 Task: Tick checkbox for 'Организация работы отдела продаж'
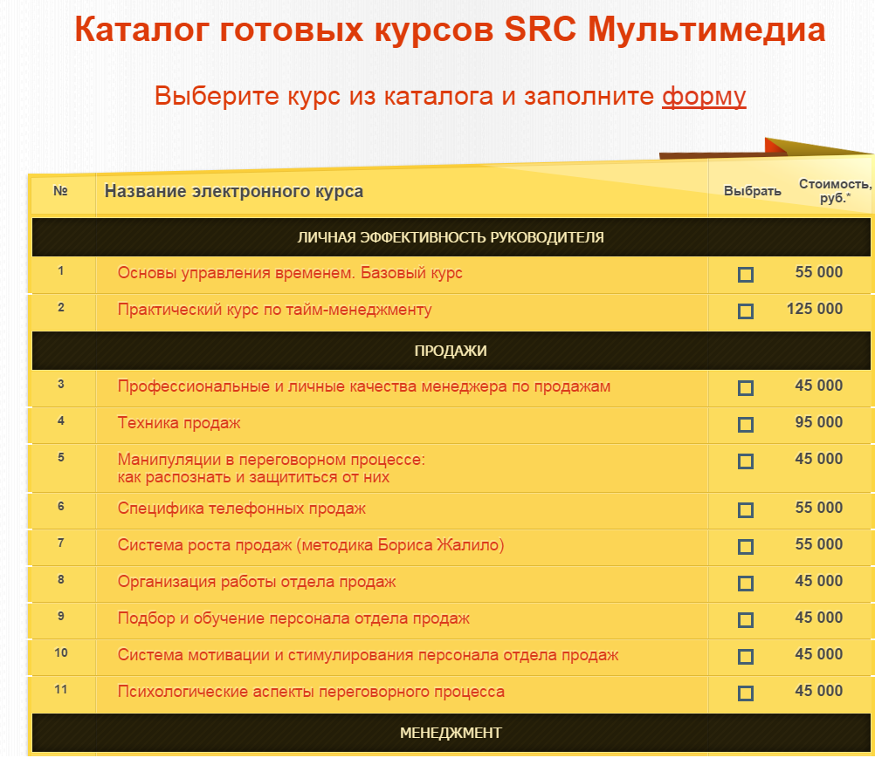tap(746, 584)
